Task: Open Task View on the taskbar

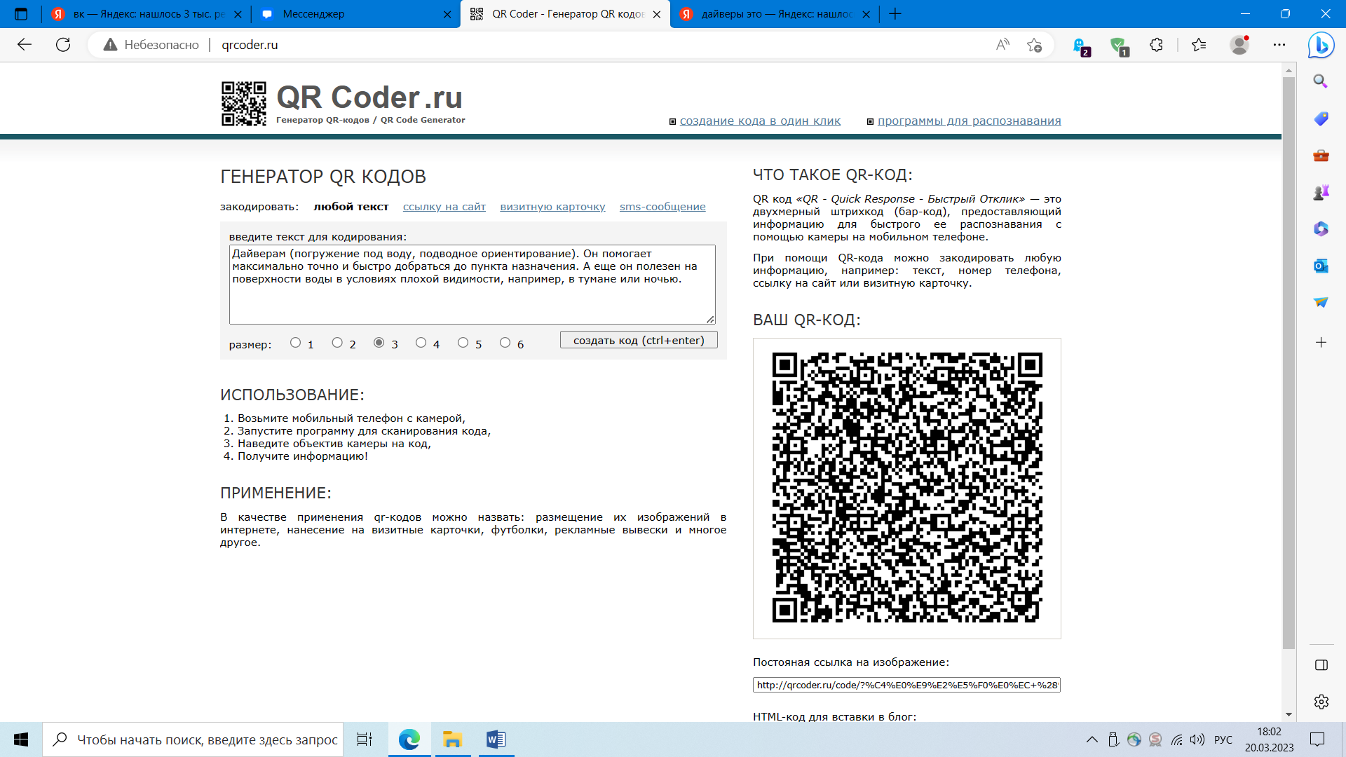Action: (x=365, y=739)
